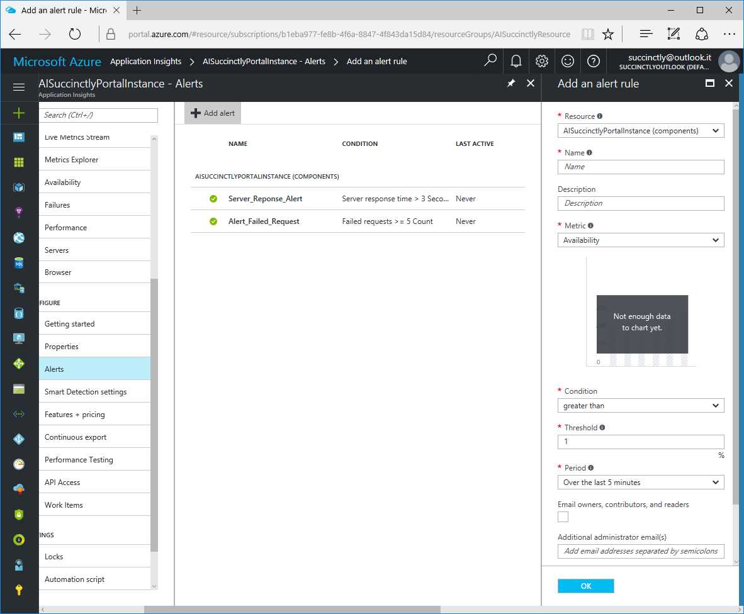This screenshot has height=614, width=744.
Task: Click the portal horizontal scrollbar thumb
Action: (292, 610)
